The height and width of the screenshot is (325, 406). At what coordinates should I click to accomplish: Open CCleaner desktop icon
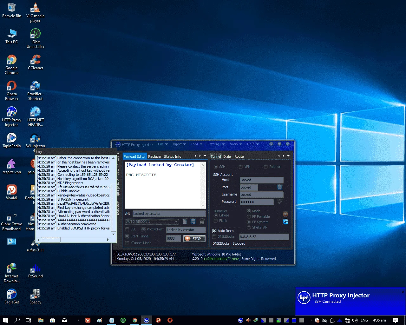(36, 62)
